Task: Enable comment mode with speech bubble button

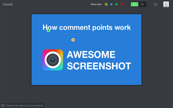Action: 135,4
